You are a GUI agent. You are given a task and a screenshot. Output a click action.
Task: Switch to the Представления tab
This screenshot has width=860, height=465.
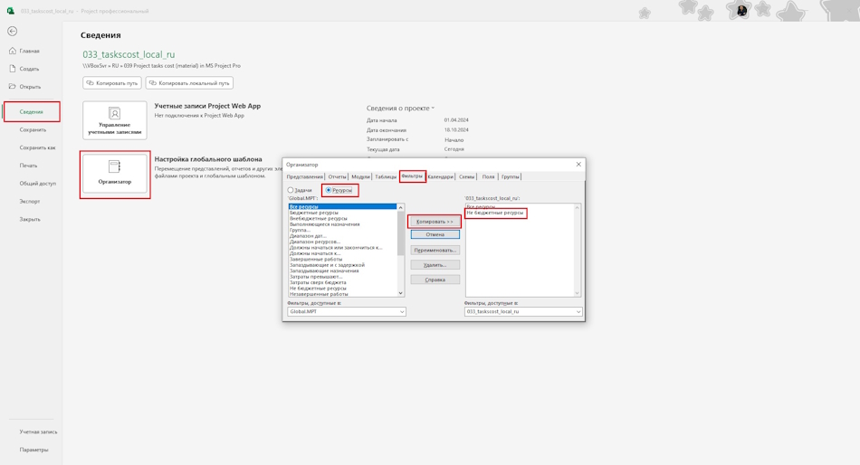[x=304, y=176]
